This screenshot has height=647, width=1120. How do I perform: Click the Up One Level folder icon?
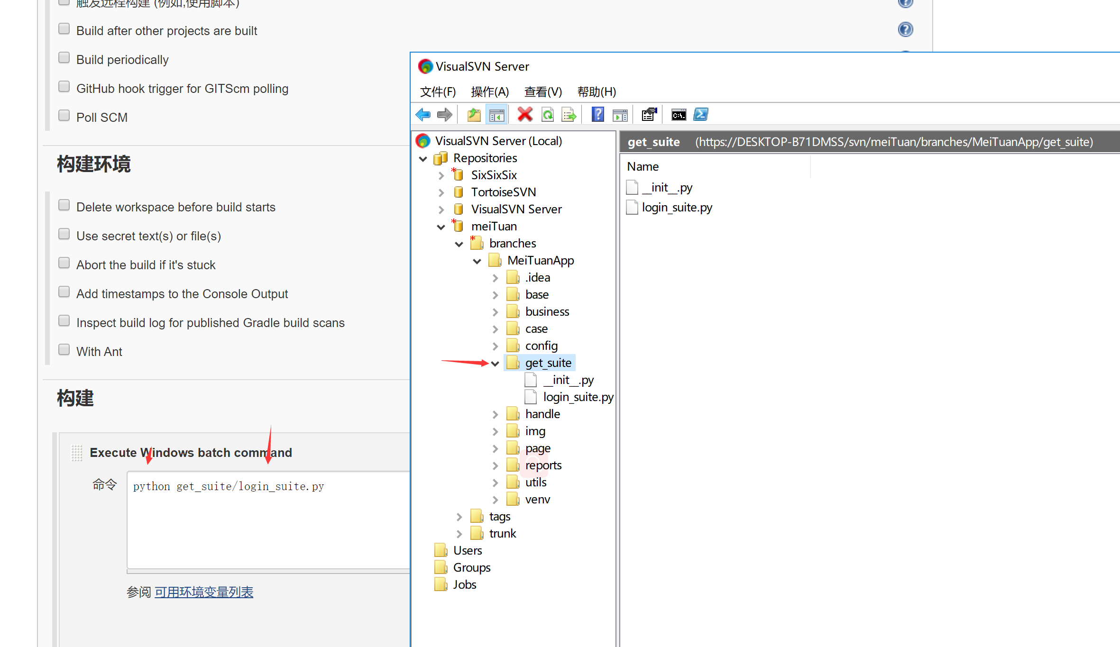pyautogui.click(x=473, y=114)
